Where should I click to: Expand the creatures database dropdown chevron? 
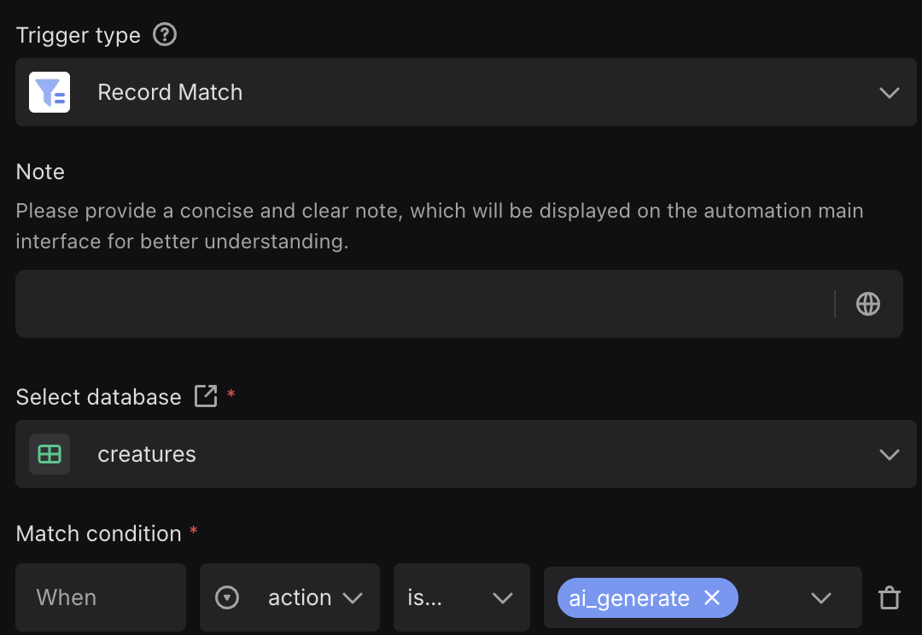(x=890, y=454)
